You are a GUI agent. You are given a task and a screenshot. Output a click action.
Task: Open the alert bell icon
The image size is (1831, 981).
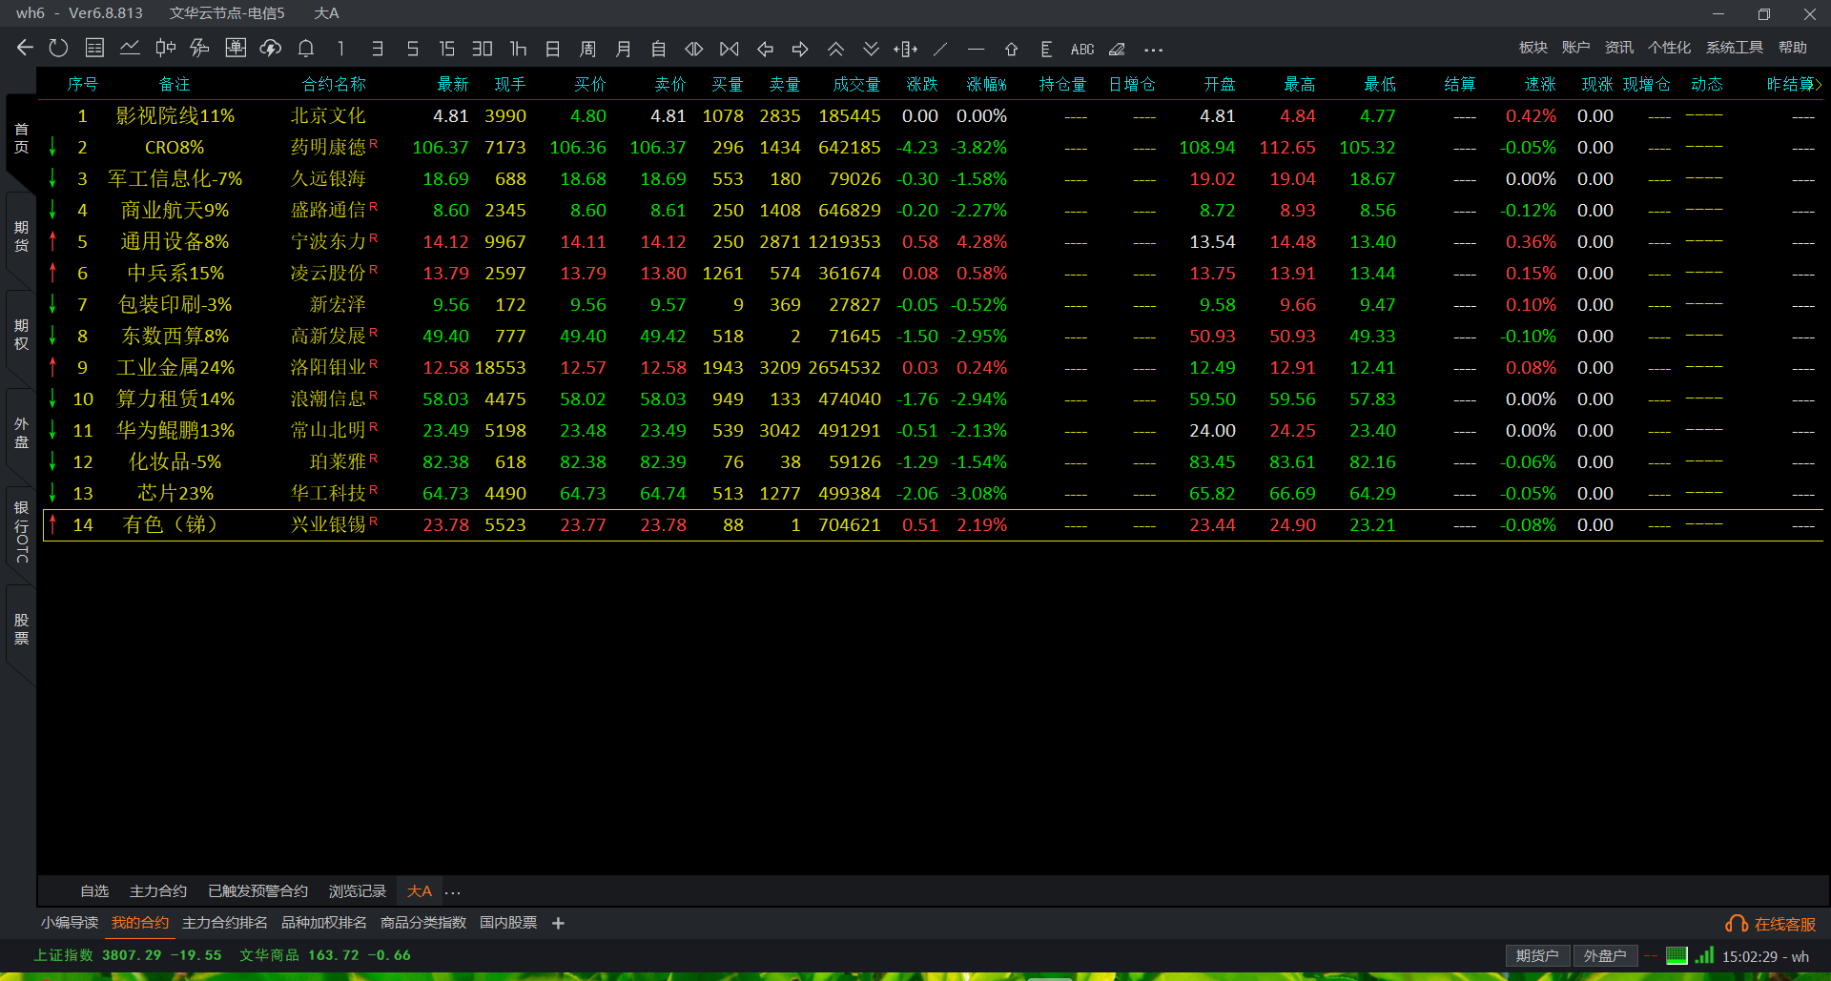pos(306,48)
